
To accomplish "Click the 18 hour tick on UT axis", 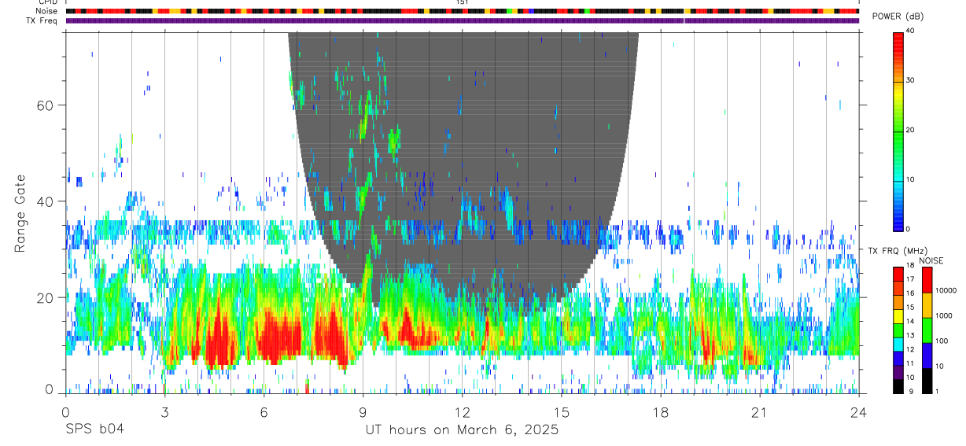I will (660, 411).
